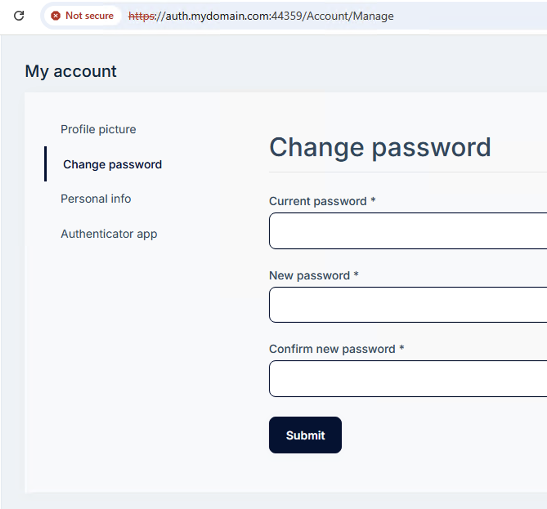The width and height of the screenshot is (547, 509).
Task: Click the "My account" page heading
Action: pyautogui.click(x=71, y=71)
